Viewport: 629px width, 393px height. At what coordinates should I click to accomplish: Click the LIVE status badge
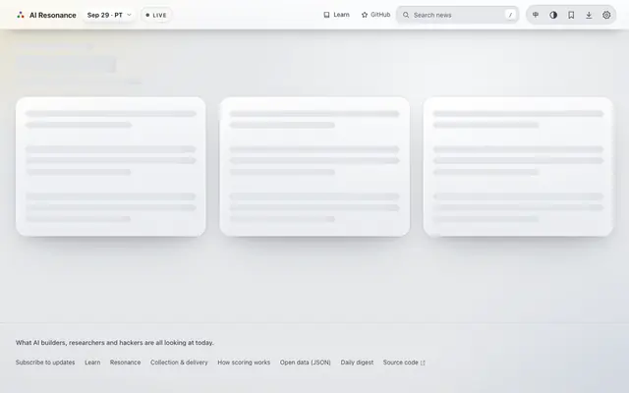[156, 16]
